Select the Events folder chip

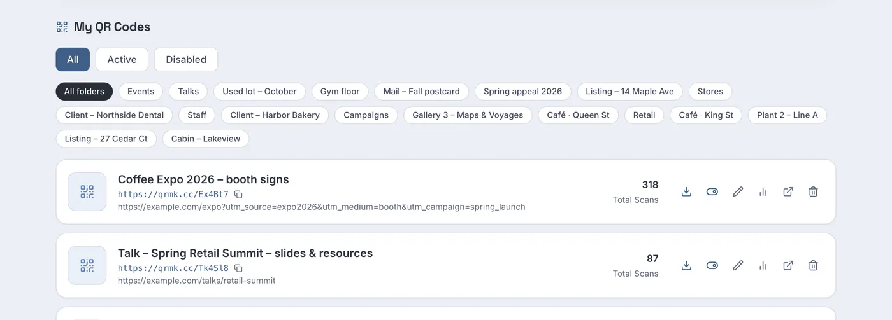click(x=141, y=91)
